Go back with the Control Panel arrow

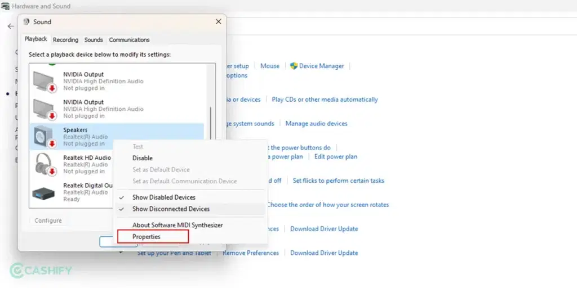click(x=11, y=26)
